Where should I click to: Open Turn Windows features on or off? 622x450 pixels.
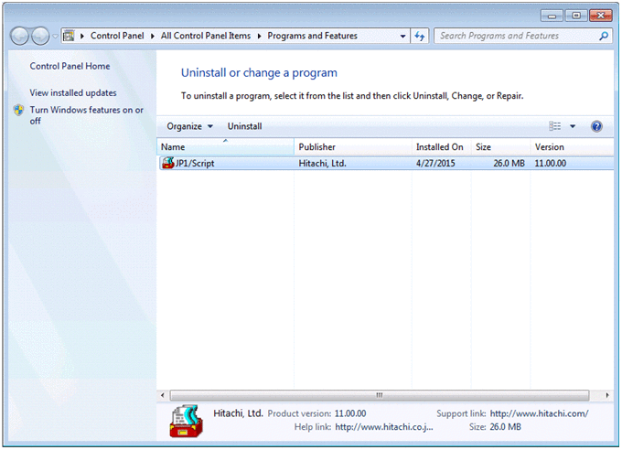click(87, 115)
